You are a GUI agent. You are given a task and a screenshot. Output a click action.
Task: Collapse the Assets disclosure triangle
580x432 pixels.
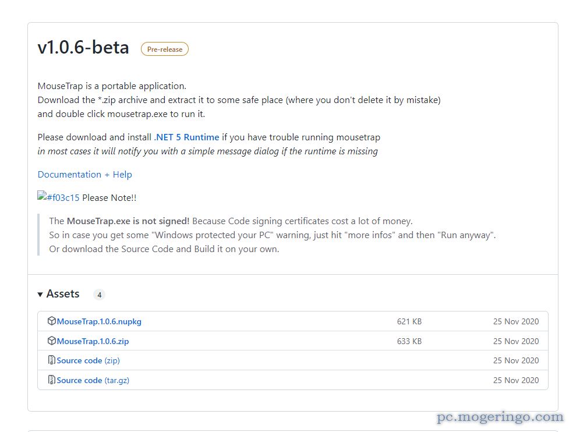click(x=40, y=295)
